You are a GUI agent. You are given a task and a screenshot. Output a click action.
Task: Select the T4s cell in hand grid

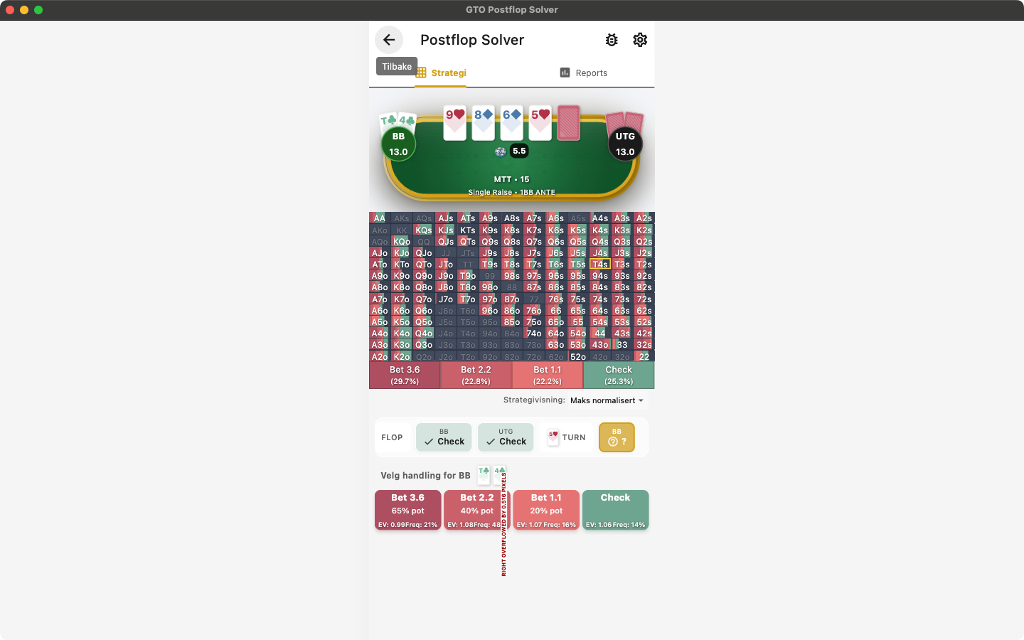point(600,265)
